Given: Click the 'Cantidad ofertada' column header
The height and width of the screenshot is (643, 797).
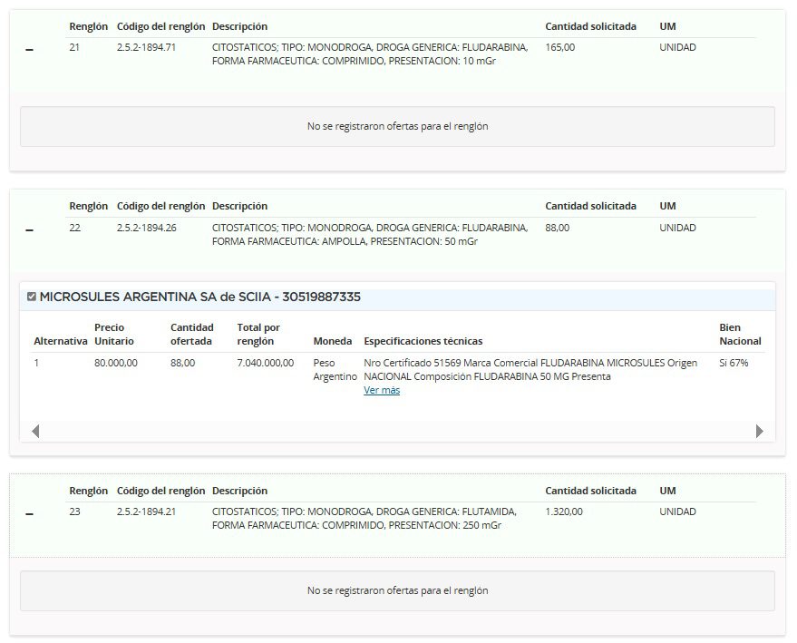Looking at the screenshot, I should coord(192,334).
